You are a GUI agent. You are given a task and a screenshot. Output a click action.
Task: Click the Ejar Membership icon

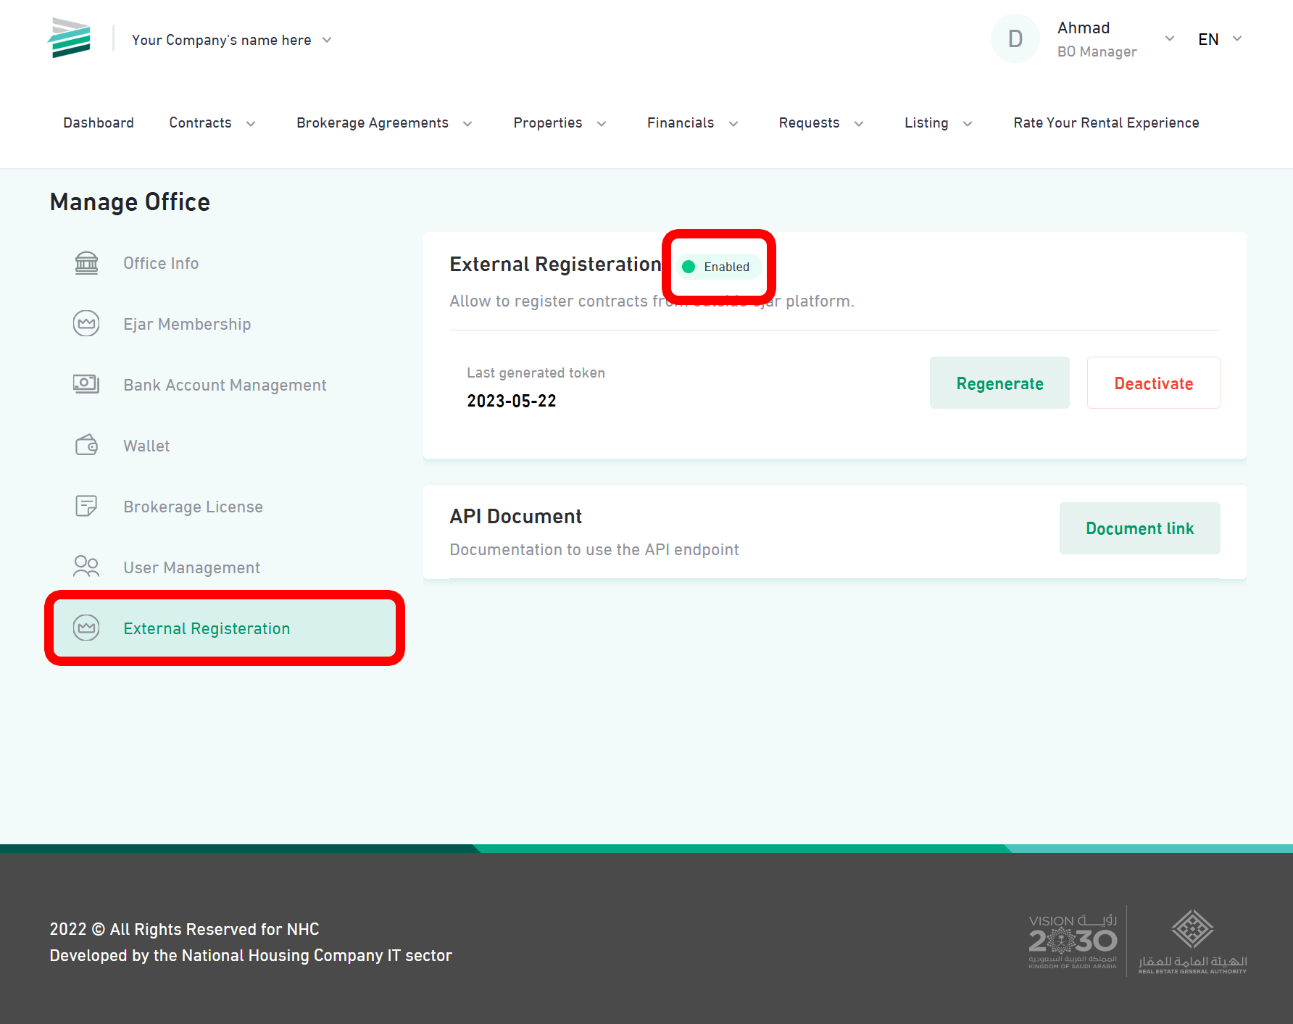(86, 323)
